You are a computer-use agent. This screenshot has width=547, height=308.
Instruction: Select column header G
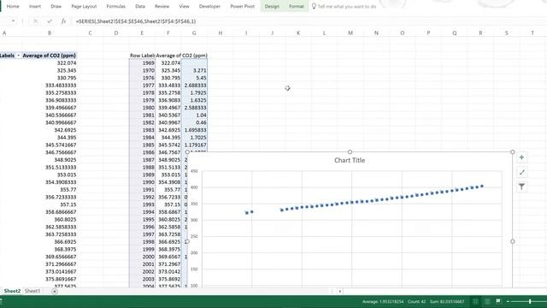point(194,33)
